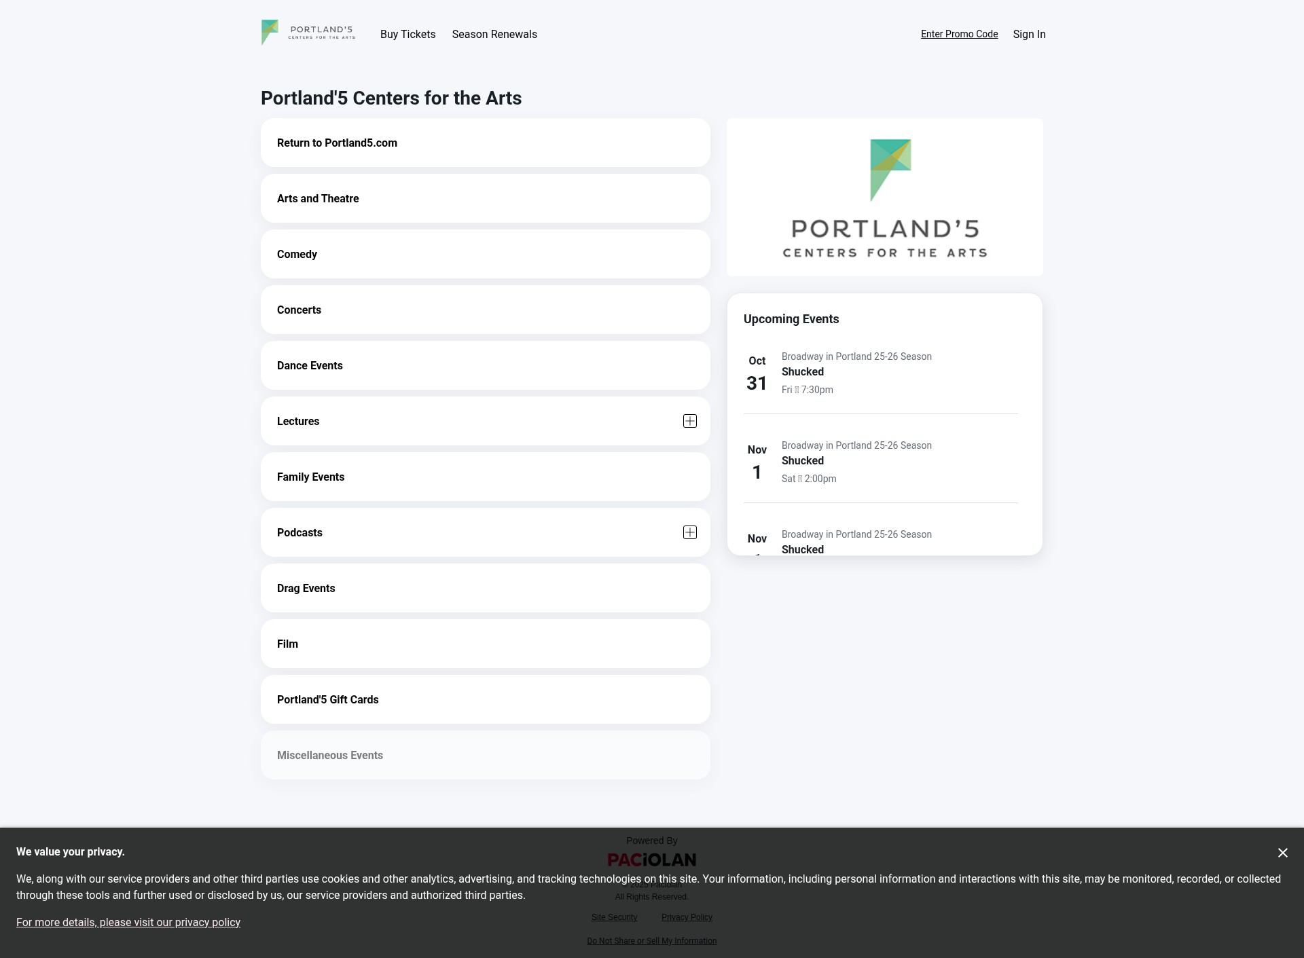Select Return to Portland5.com row
This screenshot has height=958, width=1304.
486,143
